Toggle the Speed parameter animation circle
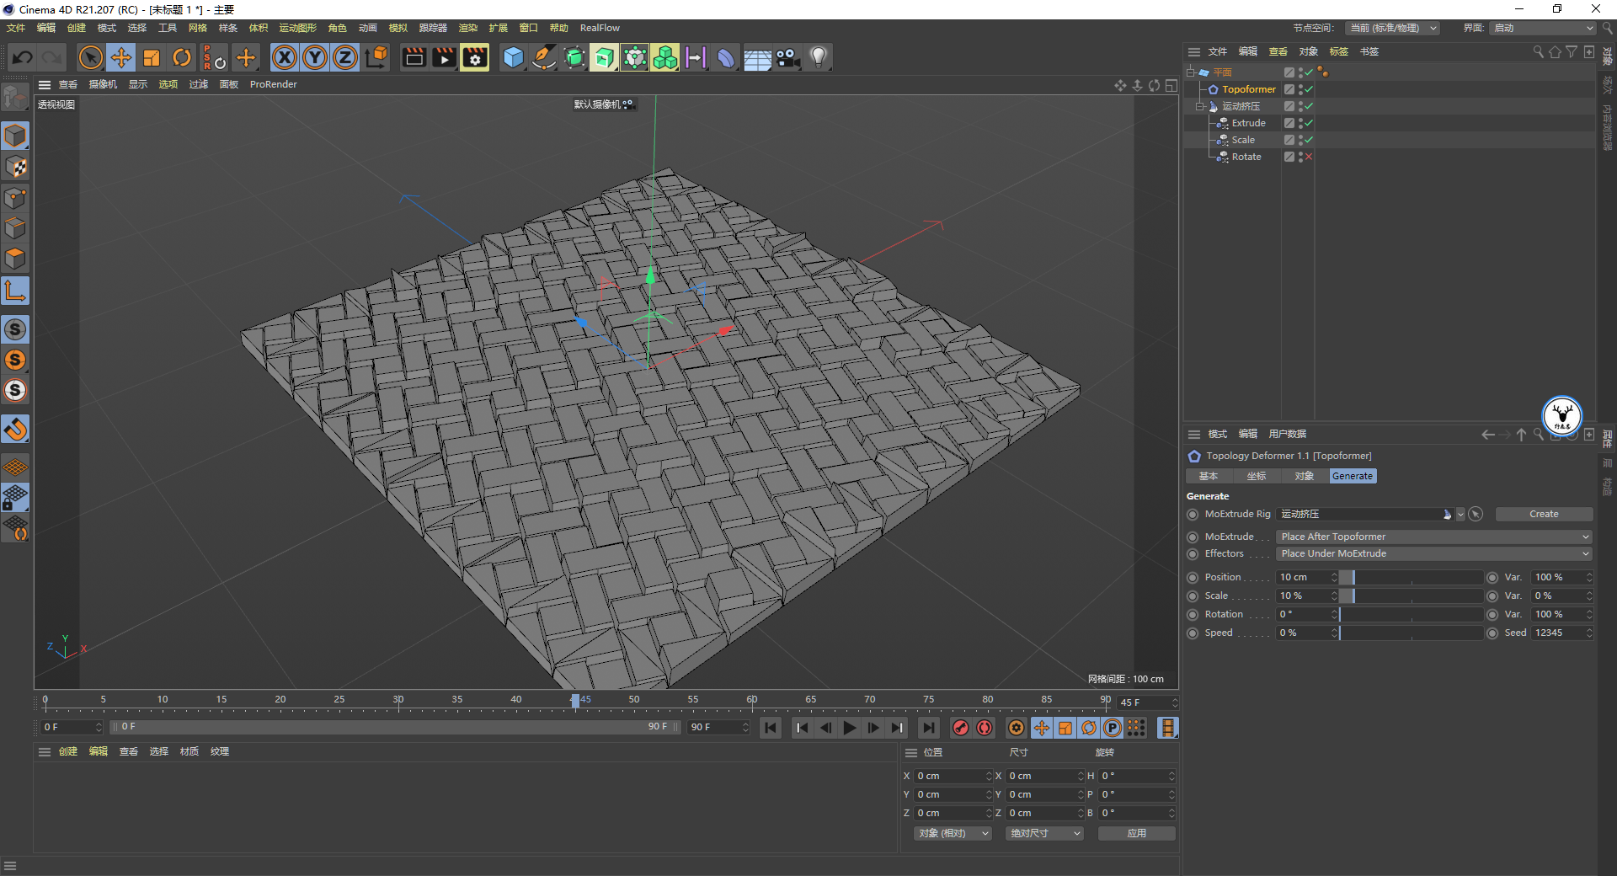1617x876 pixels. tap(1193, 633)
